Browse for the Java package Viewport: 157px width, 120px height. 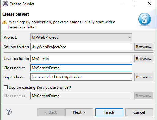pyautogui.click(x=144, y=59)
